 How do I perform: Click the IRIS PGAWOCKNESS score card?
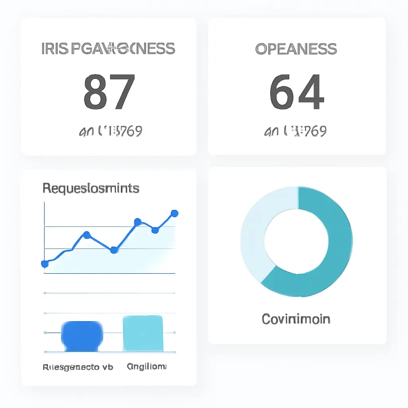pyautogui.click(x=109, y=86)
